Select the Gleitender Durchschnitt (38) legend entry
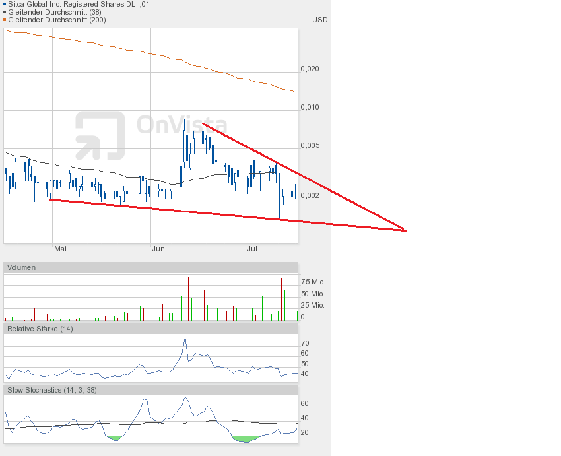Viewport: 561px width, 456px height. click(x=55, y=12)
